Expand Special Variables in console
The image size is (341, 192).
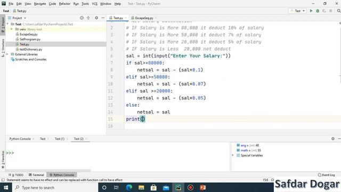[233, 155]
